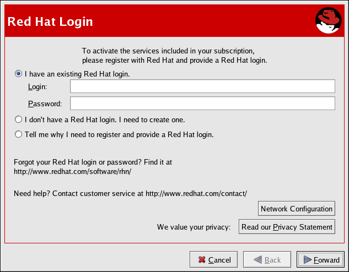Image resolution: width=349 pixels, height=272 pixels.
Task: Click the red X icon beside Cancel
Action: click(202, 260)
